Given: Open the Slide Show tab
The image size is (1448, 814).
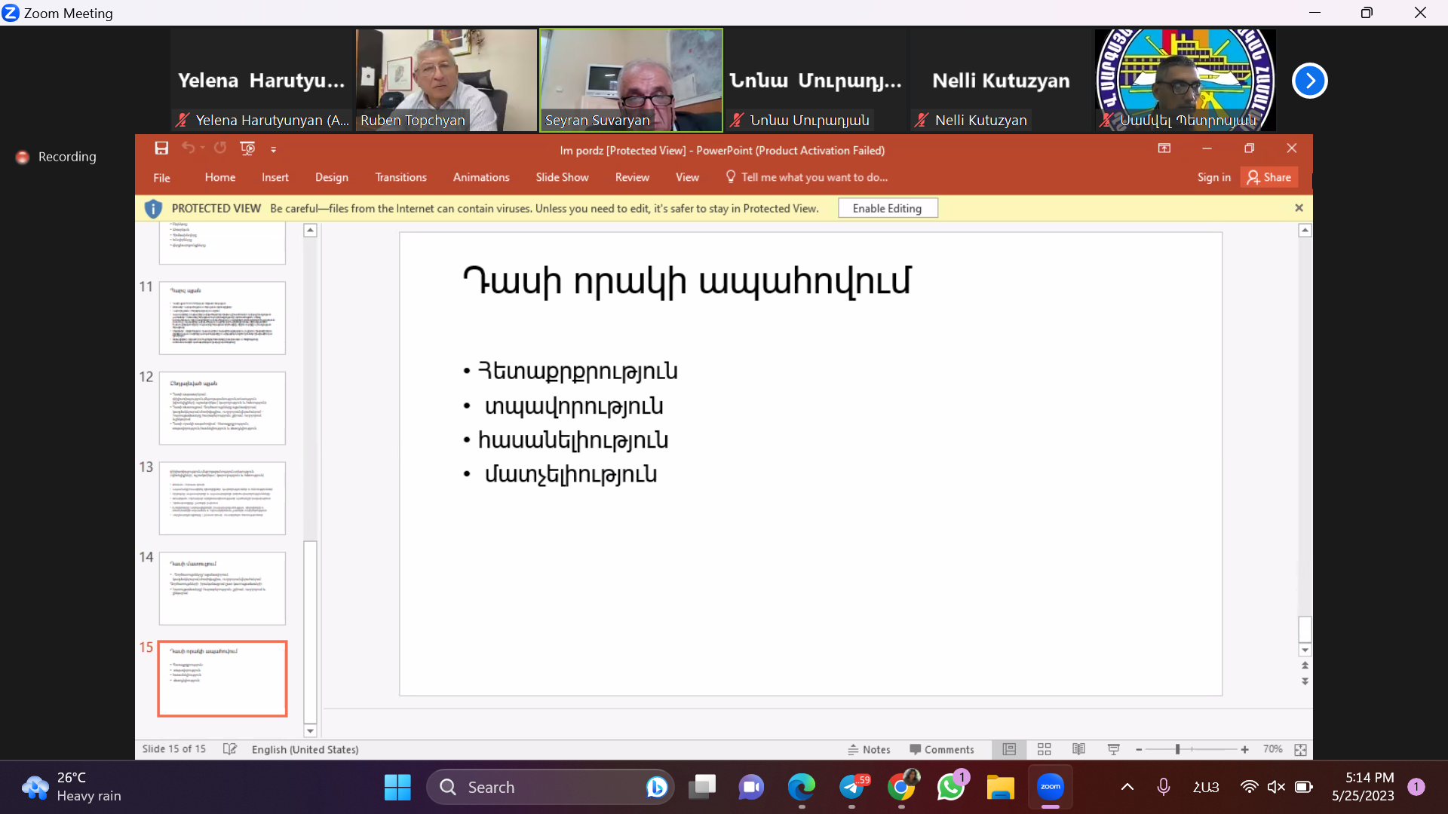Looking at the screenshot, I should coord(563,177).
